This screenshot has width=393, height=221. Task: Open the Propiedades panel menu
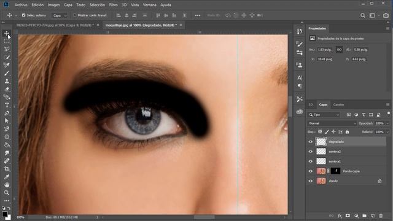pyautogui.click(x=387, y=29)
